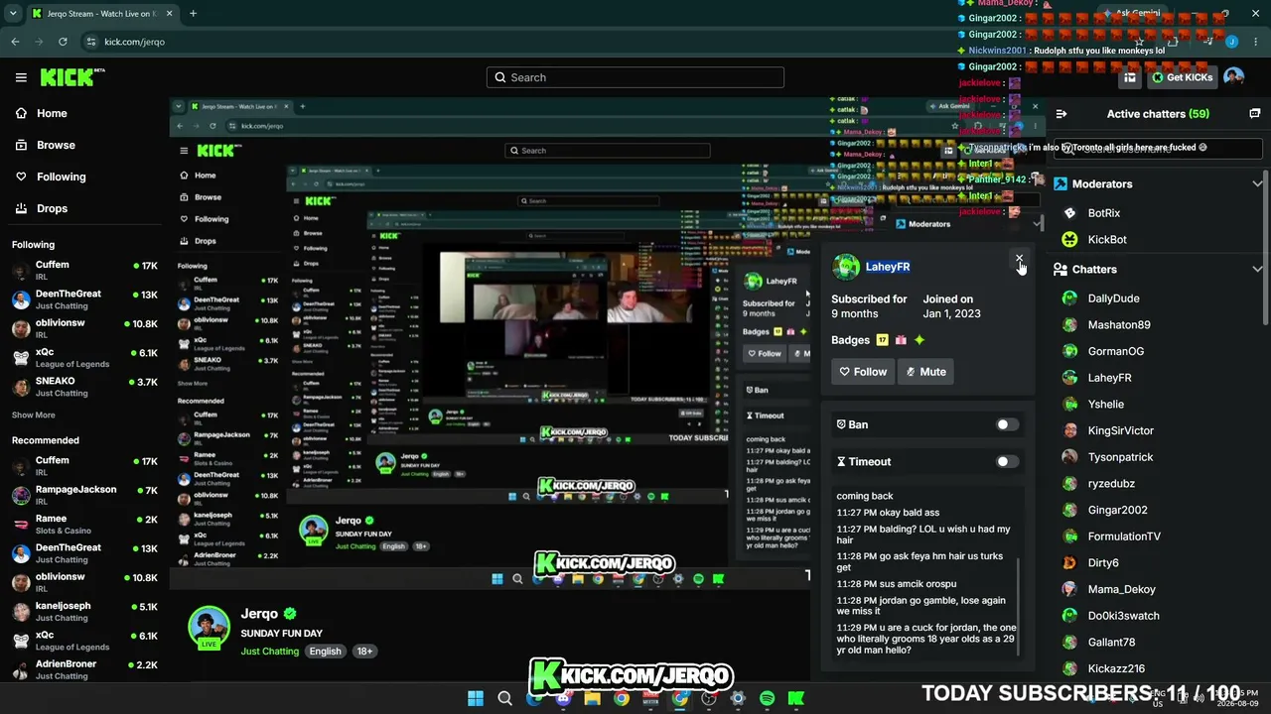Click the 17 subscriber badge on LaheyFR's card

coord(882,340)
